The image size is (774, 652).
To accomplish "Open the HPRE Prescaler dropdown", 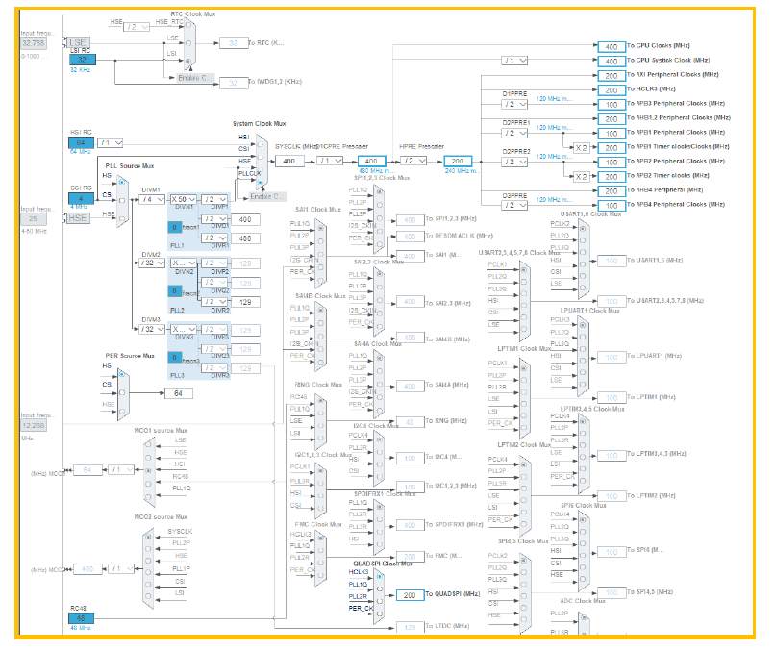I will 413,161.
